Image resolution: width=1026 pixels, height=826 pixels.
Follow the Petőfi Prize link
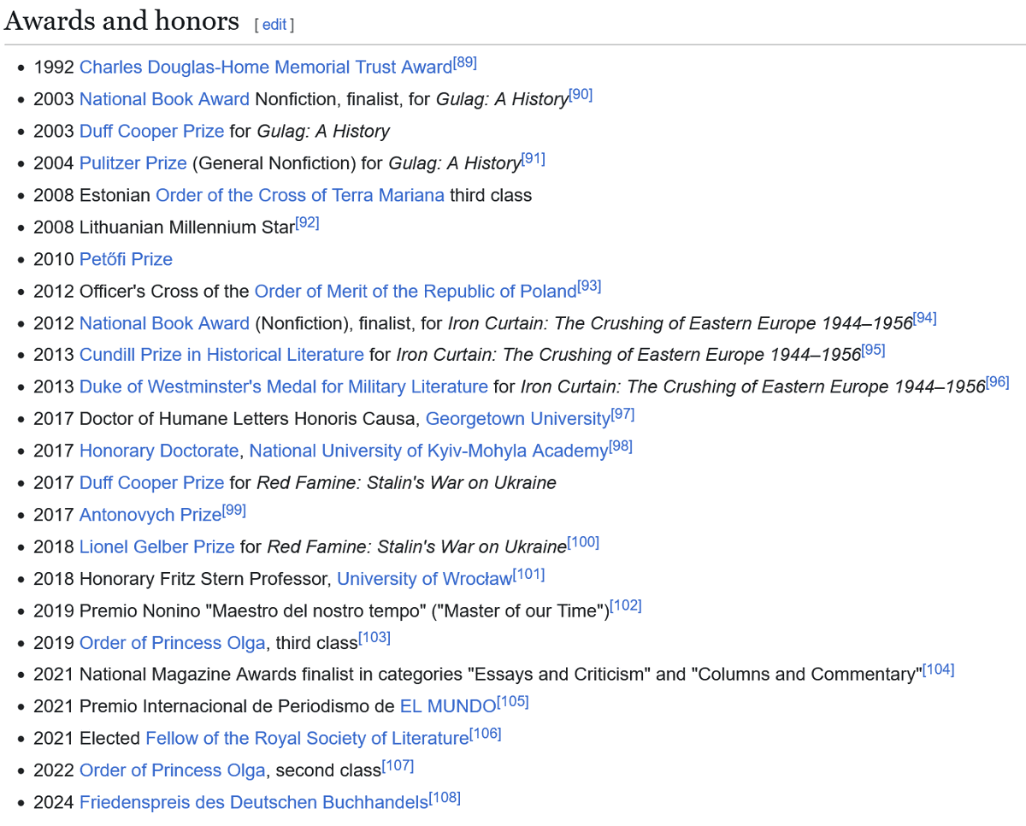tap(126, 259)
